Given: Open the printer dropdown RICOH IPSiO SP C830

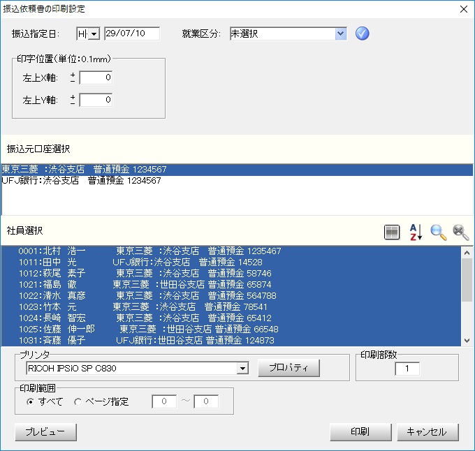Looking at the screenshot, I should 242,369.
